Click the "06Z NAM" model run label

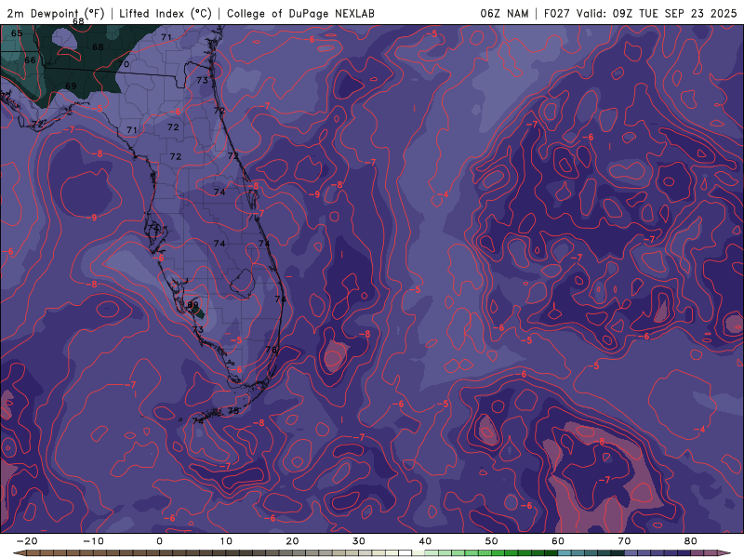pos(504,13)
